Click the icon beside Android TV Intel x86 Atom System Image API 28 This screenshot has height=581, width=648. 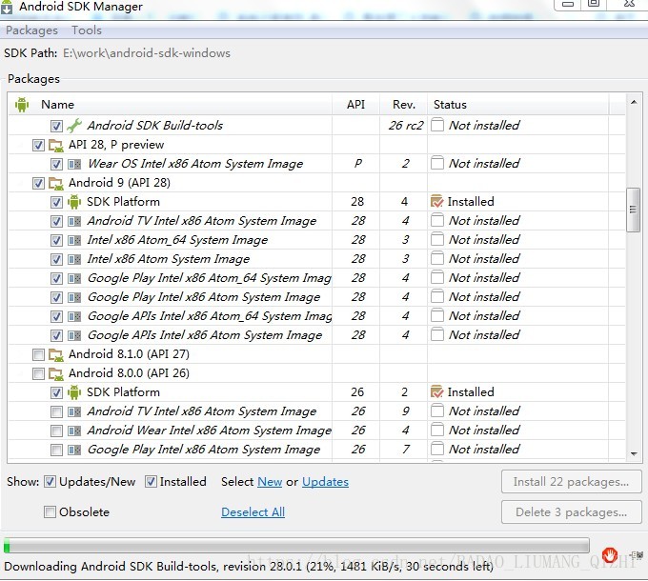(74, 221)
